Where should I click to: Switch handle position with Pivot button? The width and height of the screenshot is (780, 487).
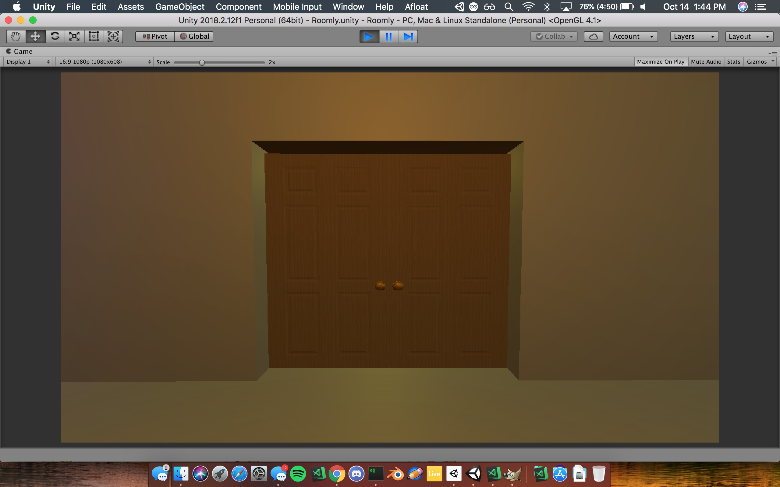(155, 37)
